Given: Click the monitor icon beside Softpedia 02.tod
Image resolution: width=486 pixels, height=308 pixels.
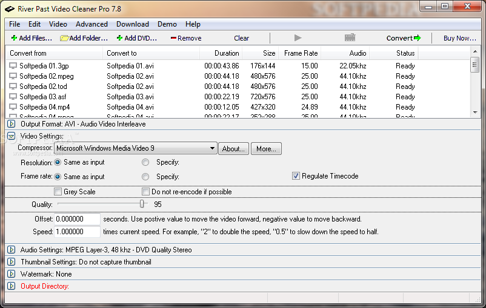Looking at the screenshot, I should 13,87.
